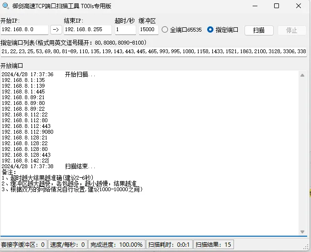Image resolution: width=311 pixels, height=252 pixels.
Task: Click the results scrollbar down arrow
Action: (x=302, y=232)
